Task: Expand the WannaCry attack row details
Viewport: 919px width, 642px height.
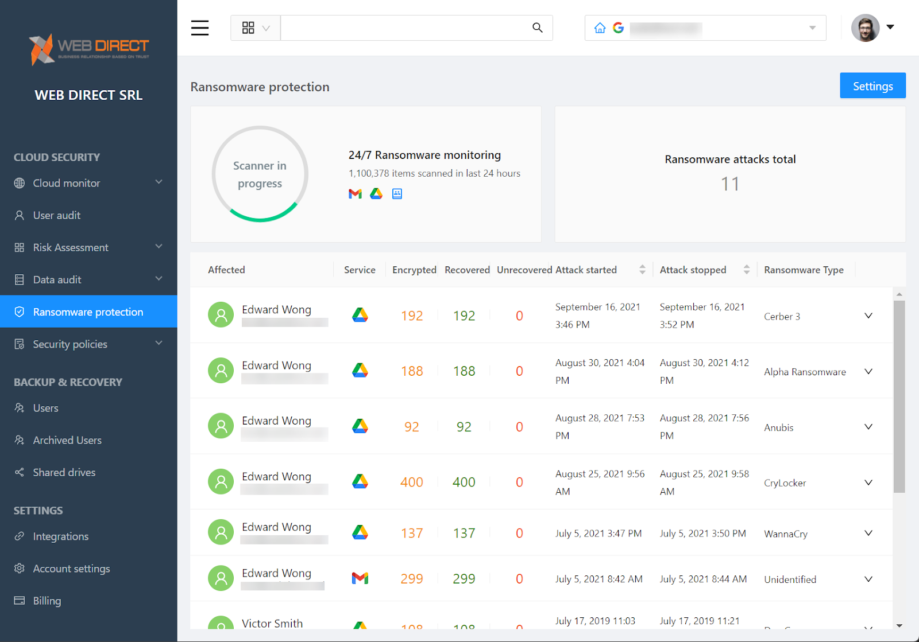Action: tap(868, 533)
